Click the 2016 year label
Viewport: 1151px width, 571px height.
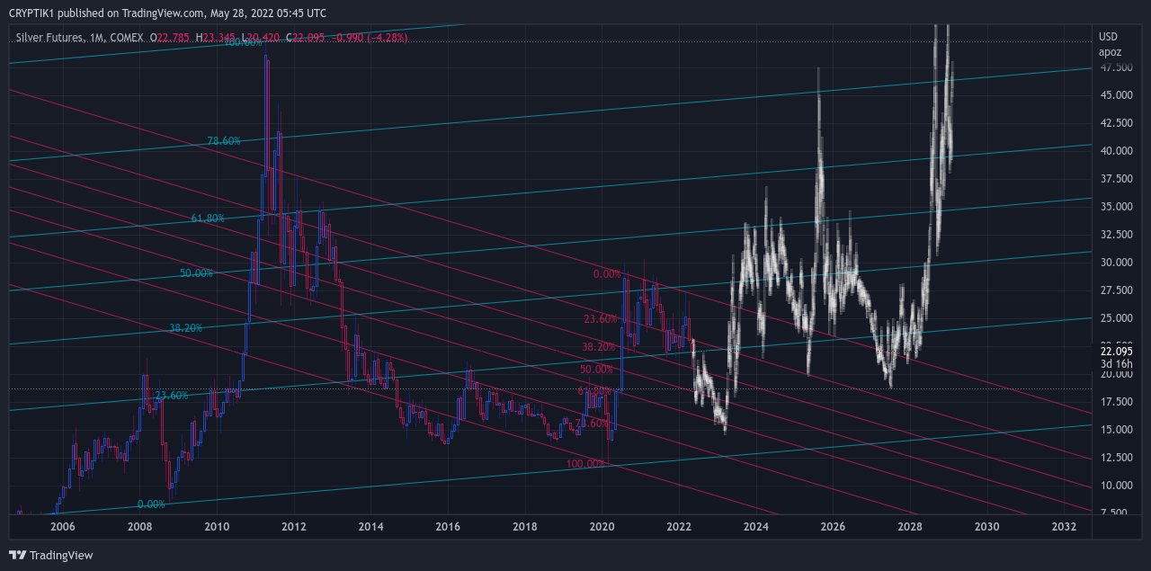coord(448,526)
